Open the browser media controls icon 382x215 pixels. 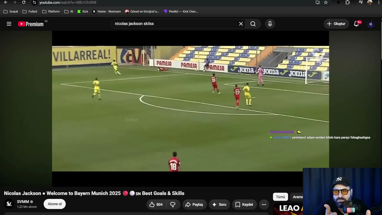361,2
